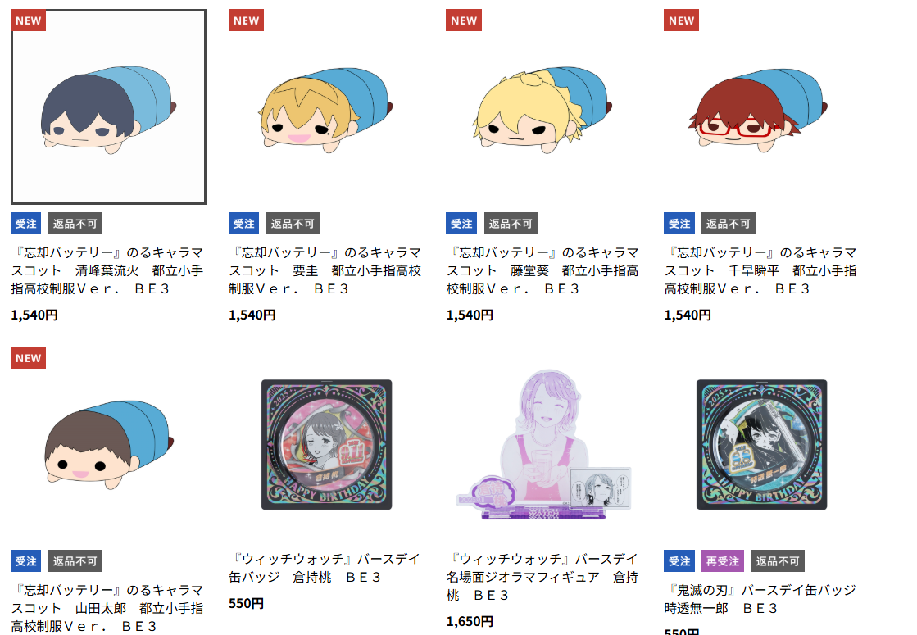Open the 山田太郎 brown-haired mascot image

click(x=109, y=444)
